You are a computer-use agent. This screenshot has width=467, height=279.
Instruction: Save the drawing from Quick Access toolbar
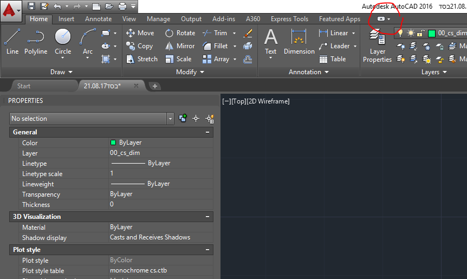tap(31, 7)
